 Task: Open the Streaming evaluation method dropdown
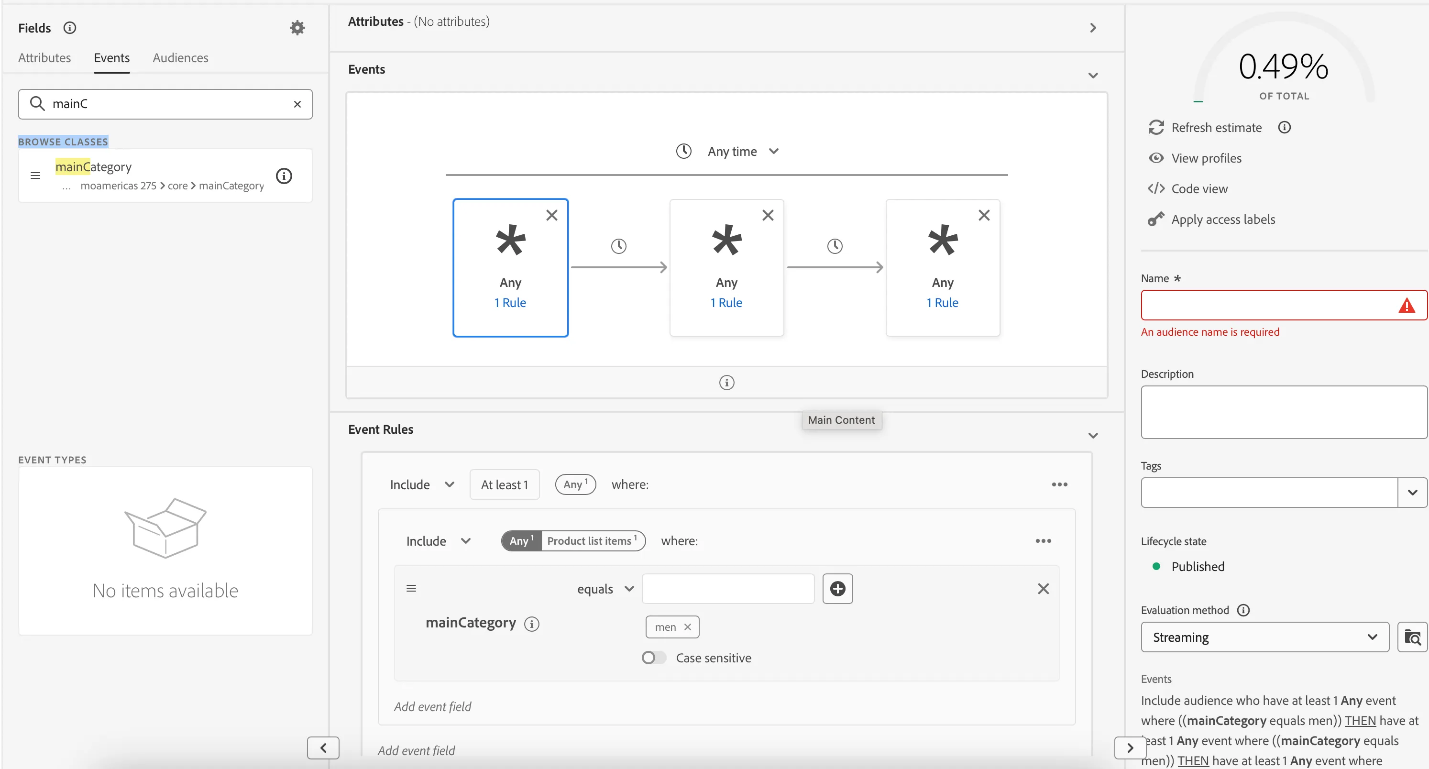tap(1265, 637)
